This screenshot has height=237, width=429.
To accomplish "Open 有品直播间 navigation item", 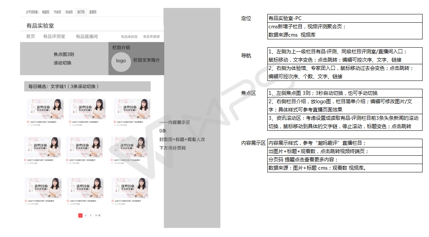I will click(87, 37).
